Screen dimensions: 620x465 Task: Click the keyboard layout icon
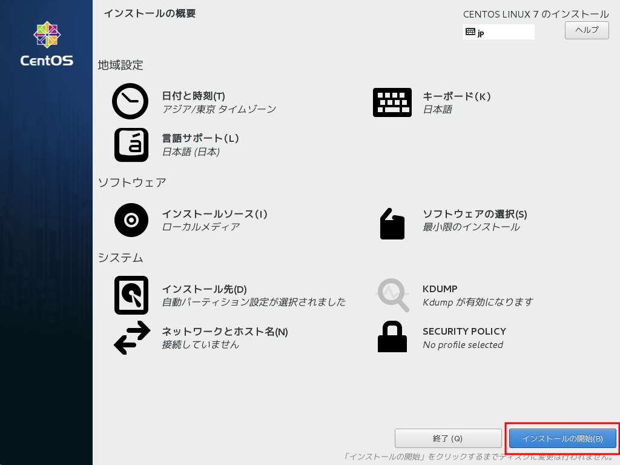[392, 102]
